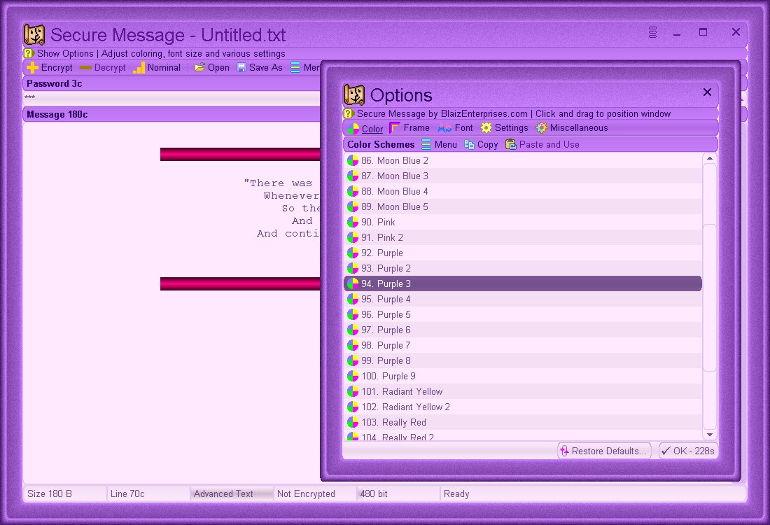Click the color icon of 94. Purple 3

353,284
